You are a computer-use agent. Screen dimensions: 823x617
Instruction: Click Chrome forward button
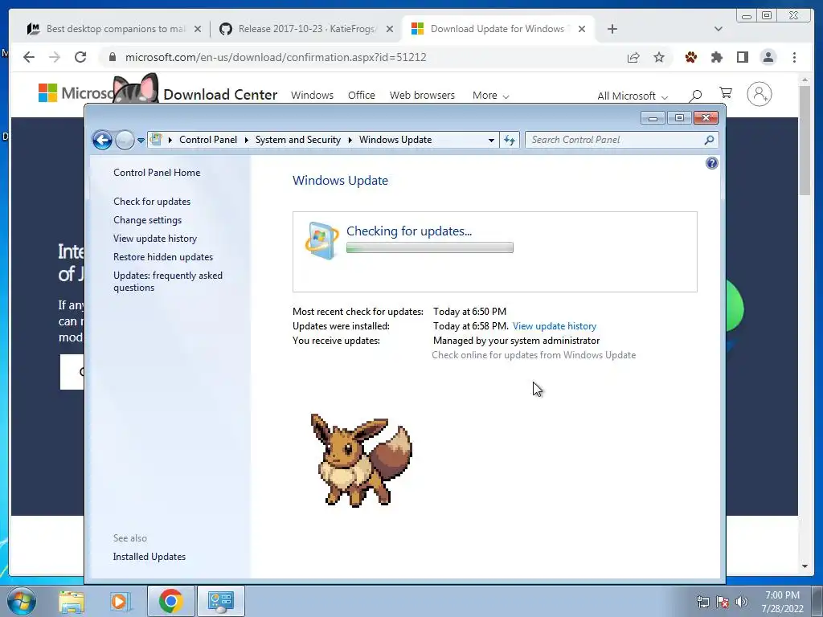pyautogui.click(x=55, y=57)
